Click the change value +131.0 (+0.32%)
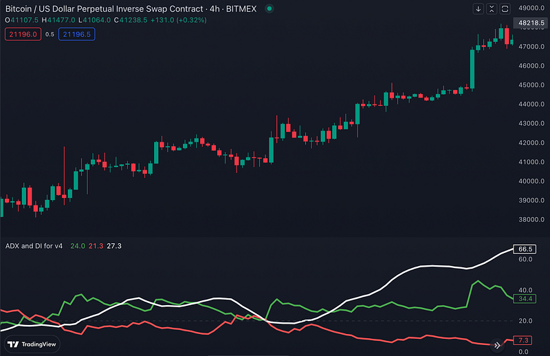The height and width of the screenshot is (356, 550). coord(179,20)
